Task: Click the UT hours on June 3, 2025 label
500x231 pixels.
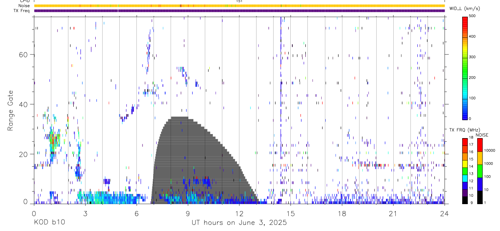Action: [x=239, y=223]
